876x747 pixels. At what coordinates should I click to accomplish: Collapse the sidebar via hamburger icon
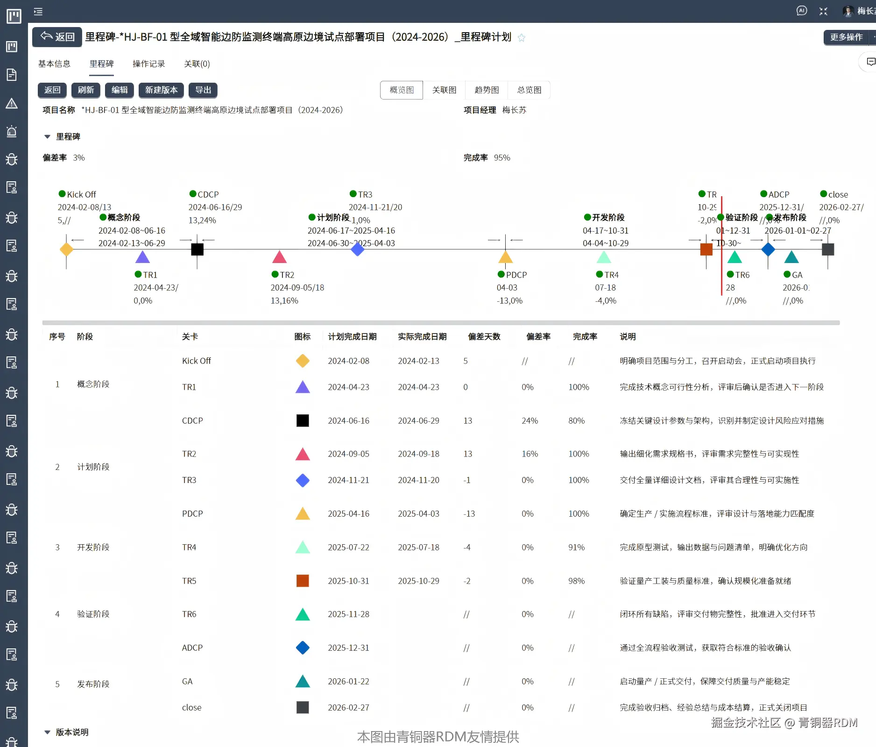38,11
